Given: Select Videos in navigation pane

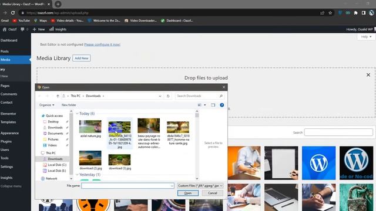Looking at the screenshot, I should click(50, 145).
